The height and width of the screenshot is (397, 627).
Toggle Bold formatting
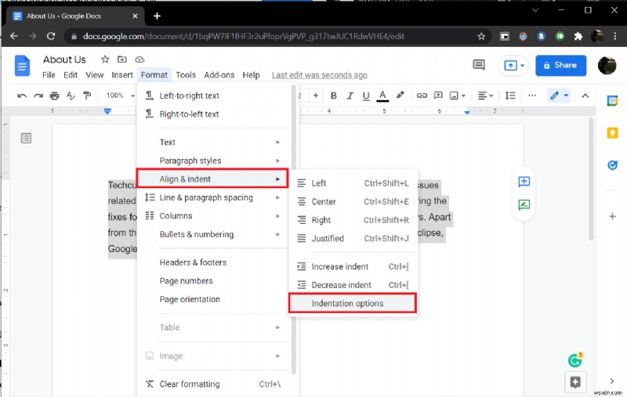(x=334, y=96)
